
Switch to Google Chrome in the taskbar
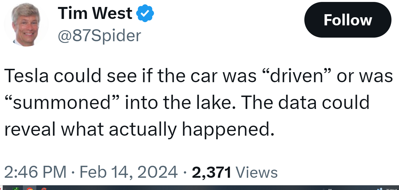(29, 189)
